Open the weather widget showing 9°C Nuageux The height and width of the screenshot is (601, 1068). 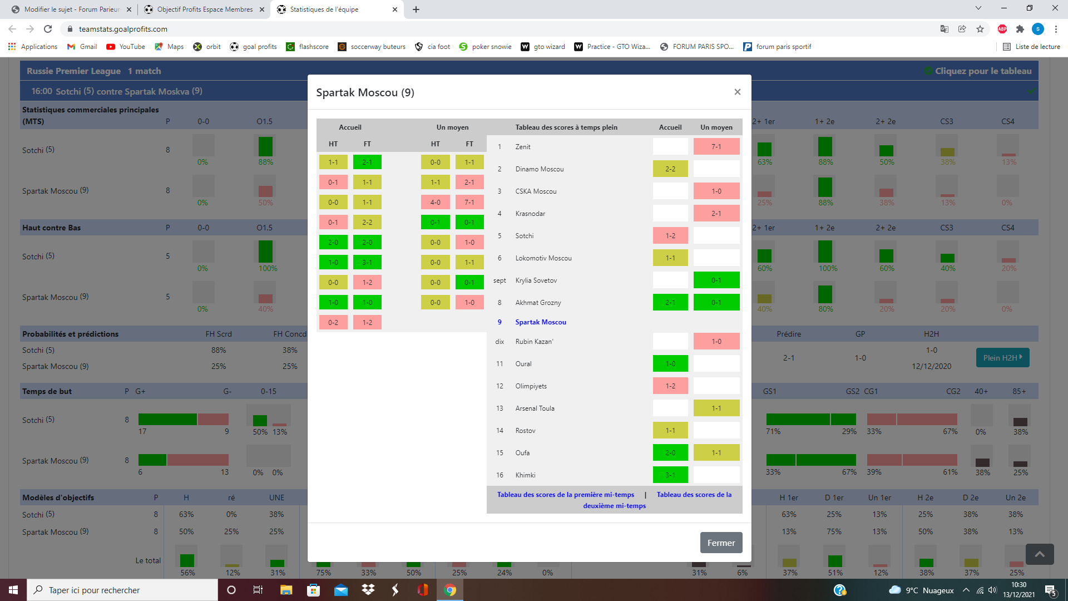click(x=921, y=590)
